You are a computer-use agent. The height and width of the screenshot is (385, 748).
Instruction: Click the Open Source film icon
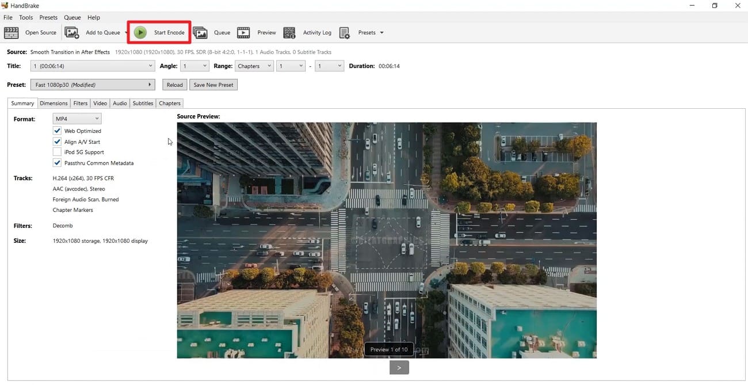pyautogui.click(x=11, y=33)
